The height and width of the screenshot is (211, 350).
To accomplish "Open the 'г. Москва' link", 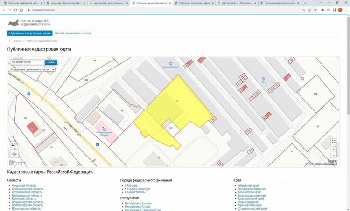I will pos(131,185).
